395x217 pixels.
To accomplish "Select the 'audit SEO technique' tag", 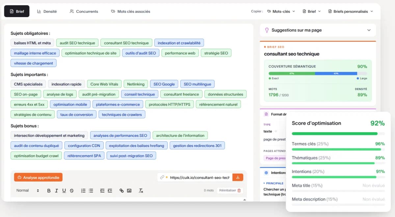I will click(x=77, y=43).
